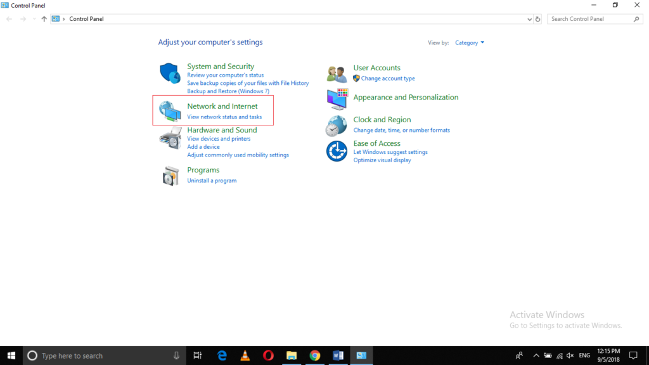Open the Action Center notifications icon

coord(633,355)
